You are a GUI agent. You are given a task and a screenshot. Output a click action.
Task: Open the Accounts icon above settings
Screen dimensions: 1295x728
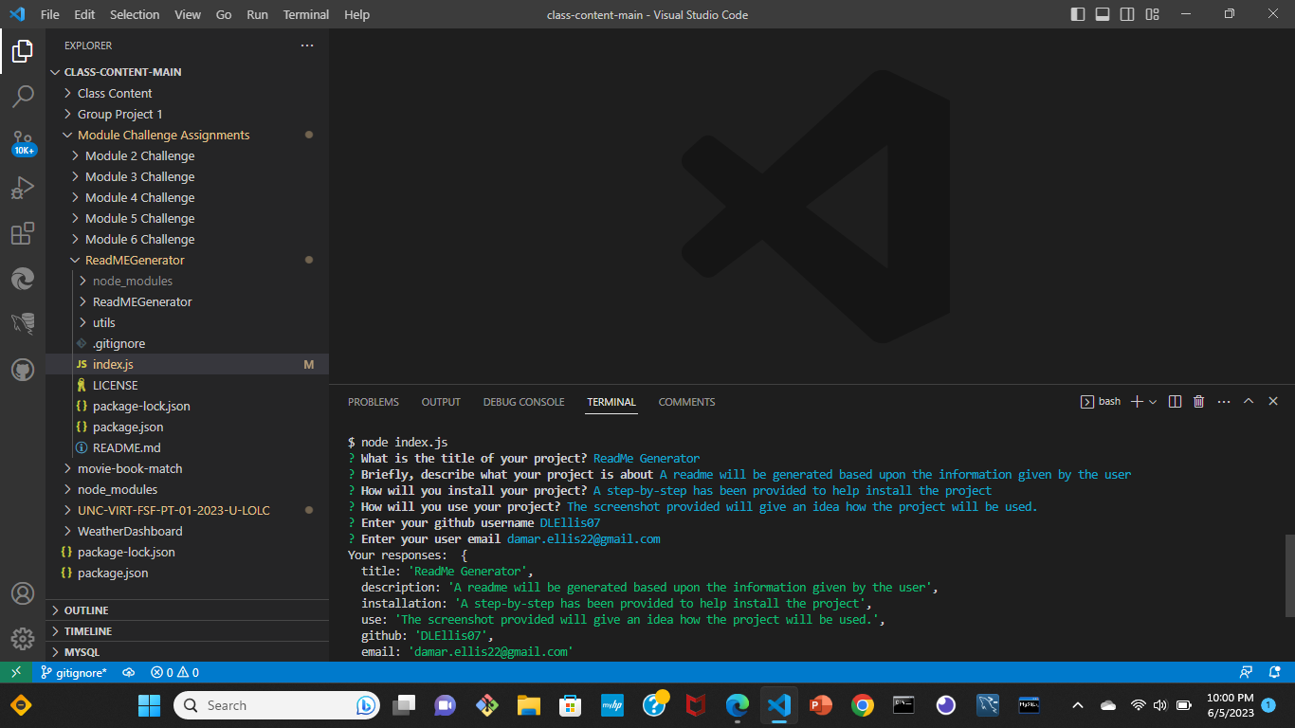(23, 593)
